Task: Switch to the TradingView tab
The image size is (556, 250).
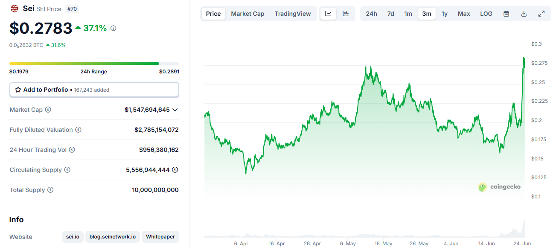Action: tap(293, 14)
